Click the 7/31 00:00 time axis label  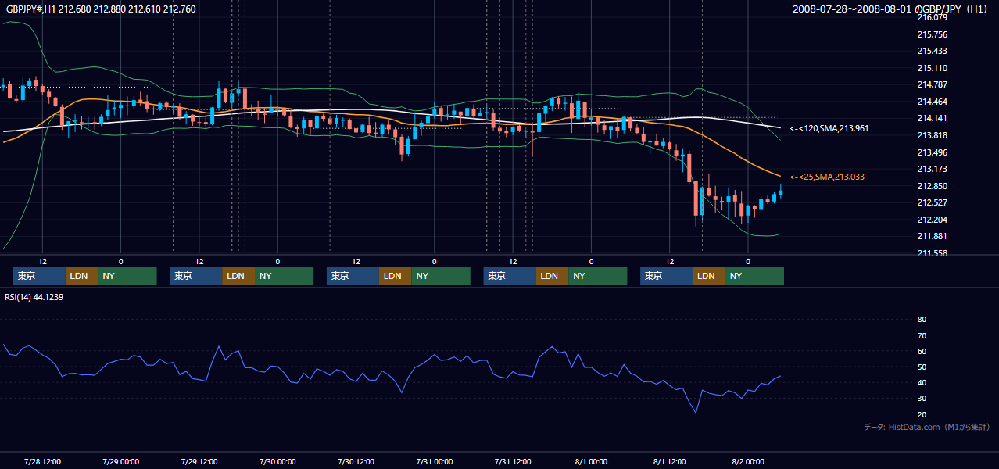(435, 461)
